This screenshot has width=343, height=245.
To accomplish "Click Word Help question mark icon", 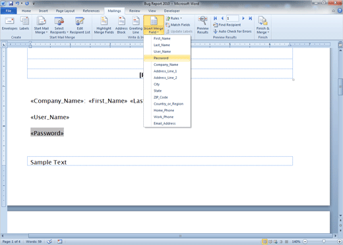I will [x=340, y=11].
